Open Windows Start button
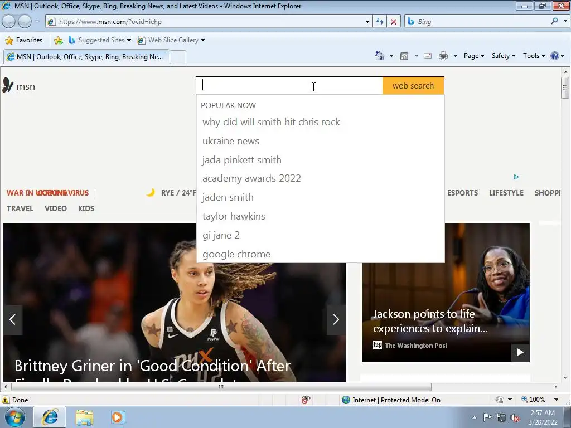The height and width of the screenshot is (428, 571). [15, 417]
